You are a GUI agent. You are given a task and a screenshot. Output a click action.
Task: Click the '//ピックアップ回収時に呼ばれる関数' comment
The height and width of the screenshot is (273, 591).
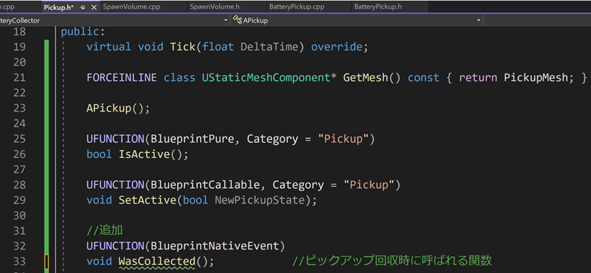[392, 261]
